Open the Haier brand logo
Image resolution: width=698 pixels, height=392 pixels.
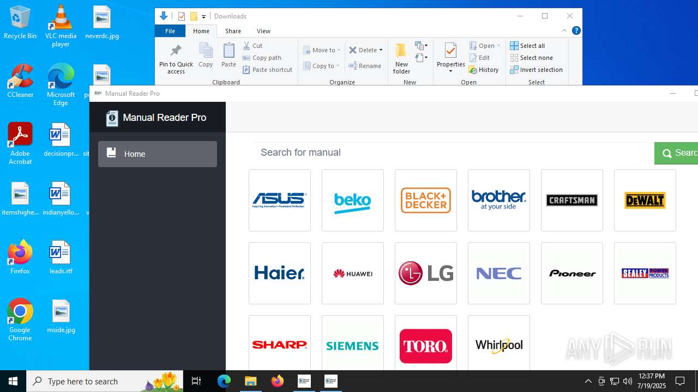click(x=280, y=273)
